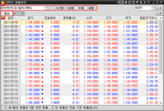Image resolution: width=164 pixels, height=111 pixels.
Task: Click the font size A icon
Action: (x=145, y=2)
